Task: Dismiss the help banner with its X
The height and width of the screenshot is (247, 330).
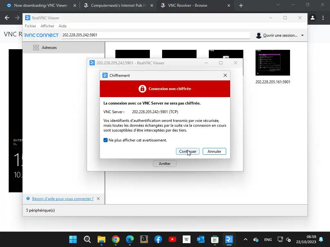Action: [x=98, y=198]
